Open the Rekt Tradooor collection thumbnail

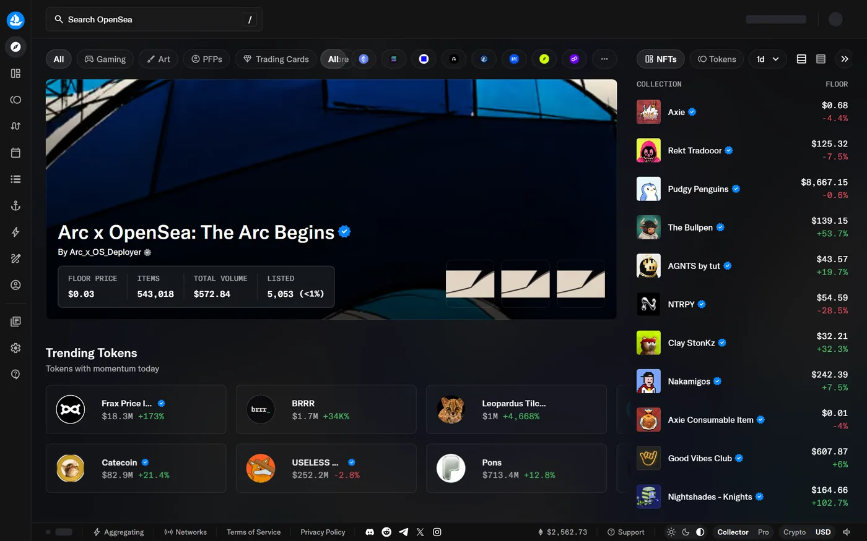(648, 151)
